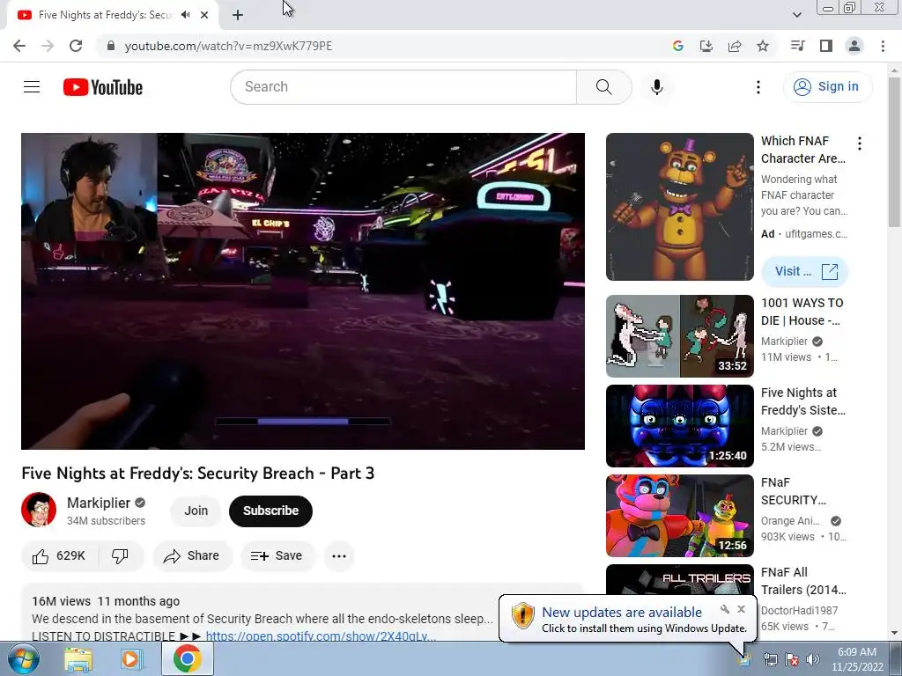Open the tab search dropdown arrow
This screenshot has height=676, width=902.
(x=796, y=15)
